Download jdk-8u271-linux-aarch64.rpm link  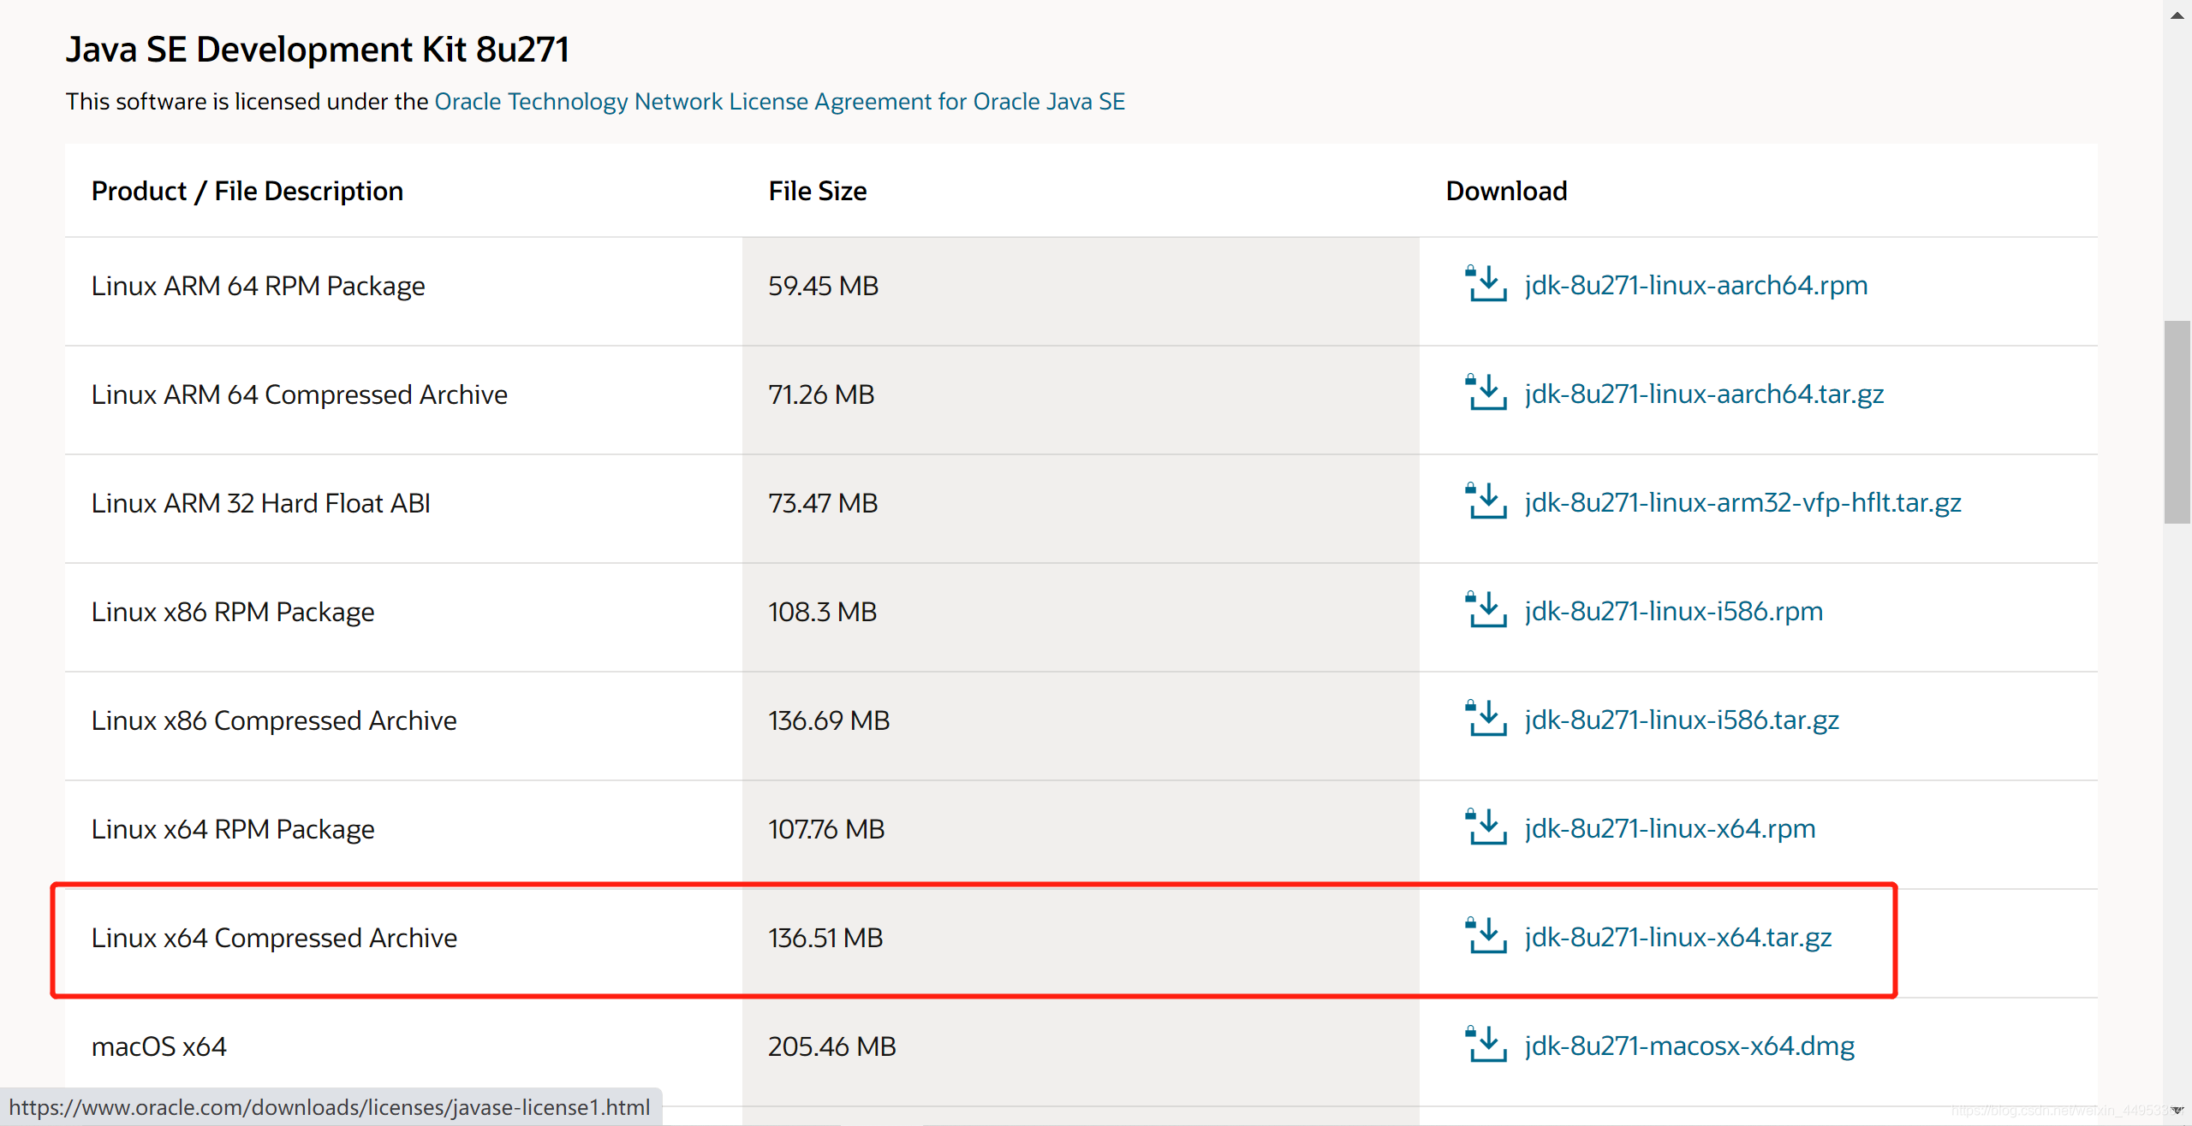(1695, 285)
